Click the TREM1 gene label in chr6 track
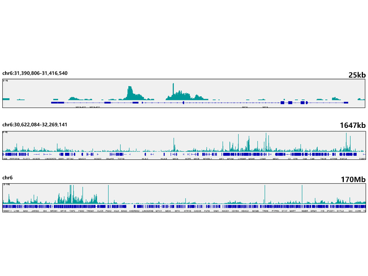This screenshot has height=276, width=368. 90,211
